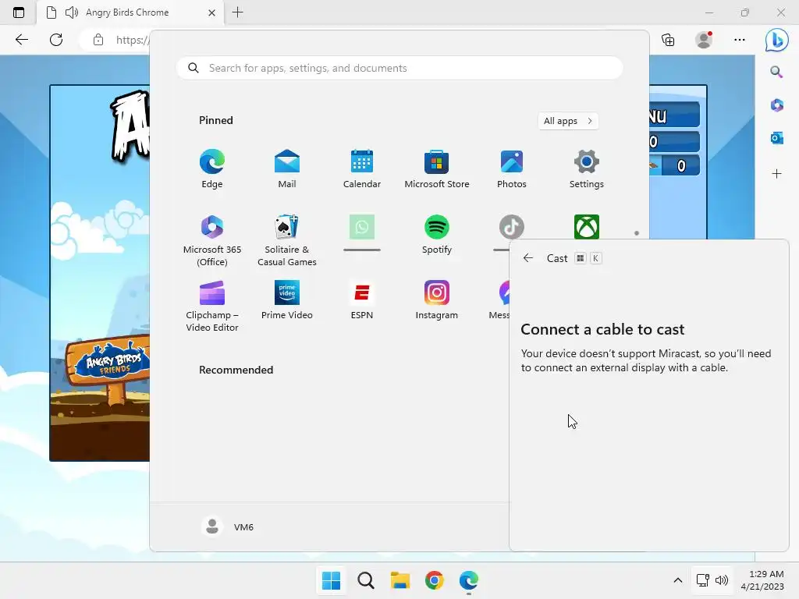This screenshot has width=799, height=599.
Task: Open Edge Settings and more menu
Action: point(740,40)
